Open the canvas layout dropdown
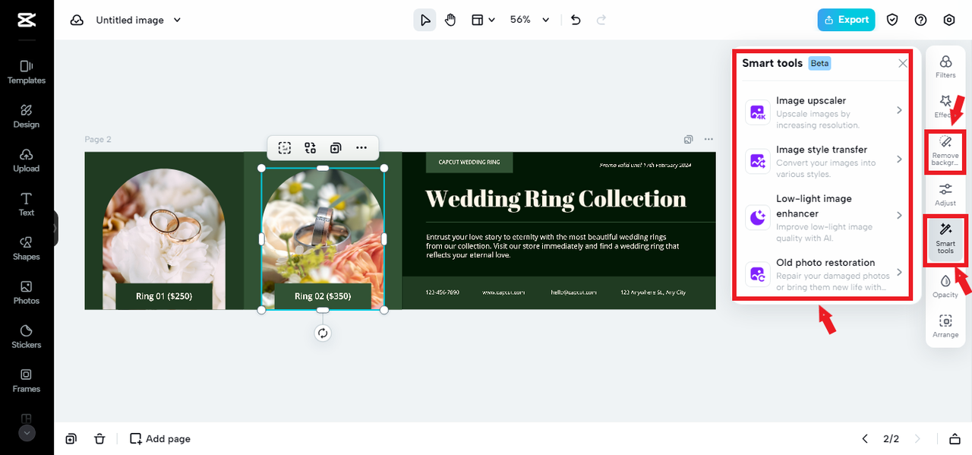Viewport: 972px width, 455px height. point(483,20)
